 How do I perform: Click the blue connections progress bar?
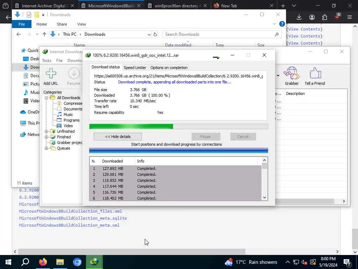point(179,150)
